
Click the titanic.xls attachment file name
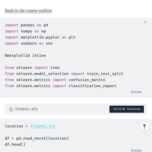26,109
